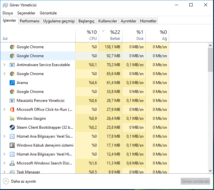This screenshot has height=190, width=214.
Task: Collapse view using Daha az ayrıntı arrow
Action: pos(6,181)
